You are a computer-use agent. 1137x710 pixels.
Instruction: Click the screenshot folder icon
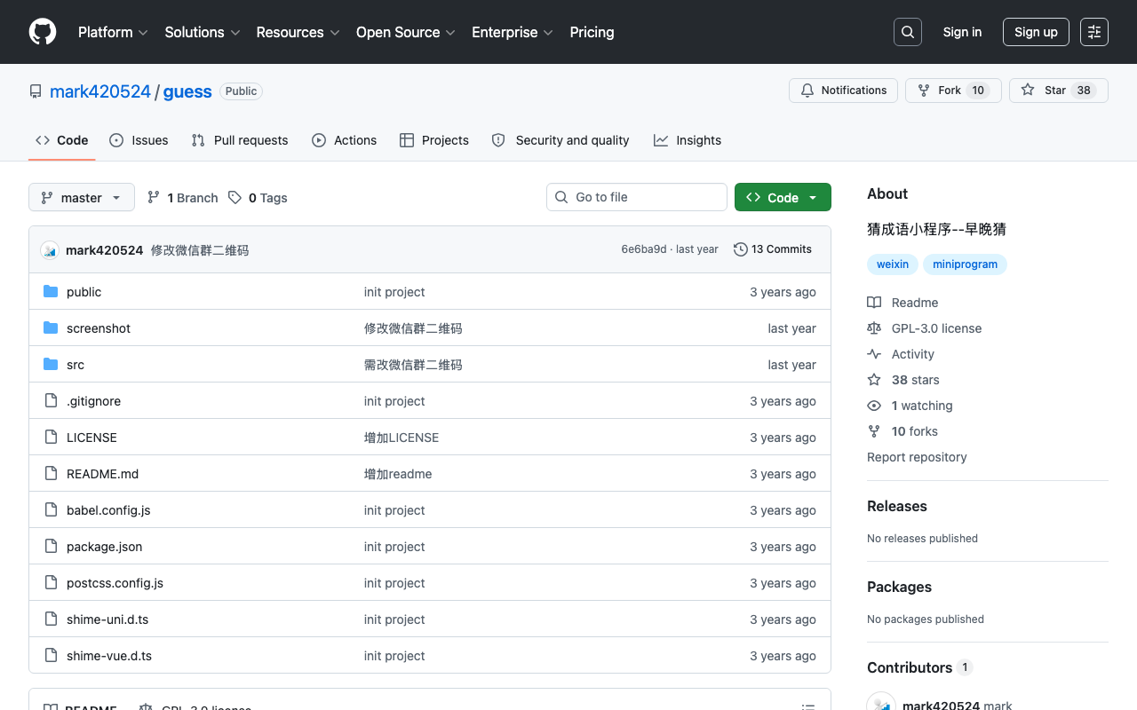[51, 328]
